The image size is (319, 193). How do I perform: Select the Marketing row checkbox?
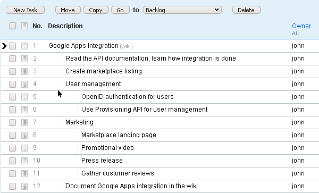(12, 122)
